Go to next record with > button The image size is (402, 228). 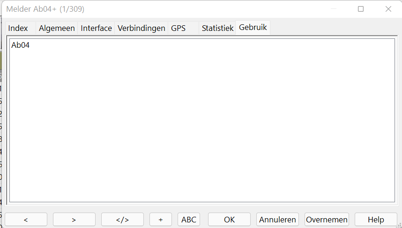74,220
